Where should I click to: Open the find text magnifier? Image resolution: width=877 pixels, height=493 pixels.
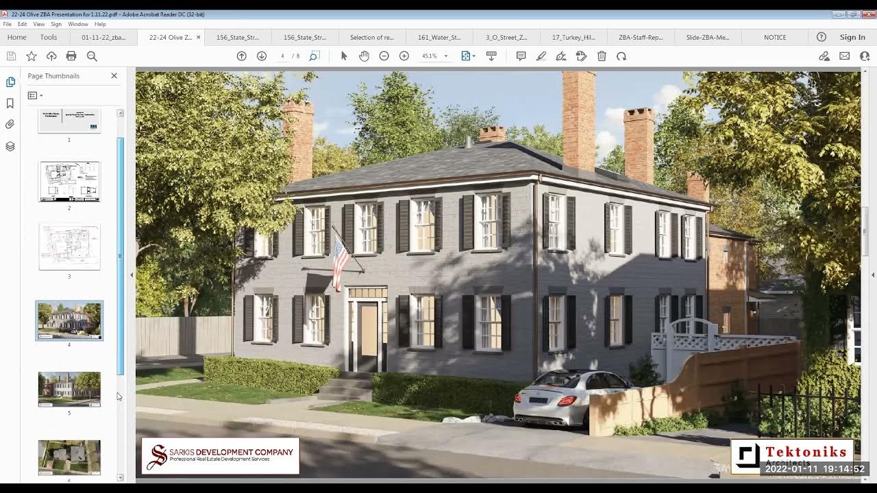(x=92, y=56)
